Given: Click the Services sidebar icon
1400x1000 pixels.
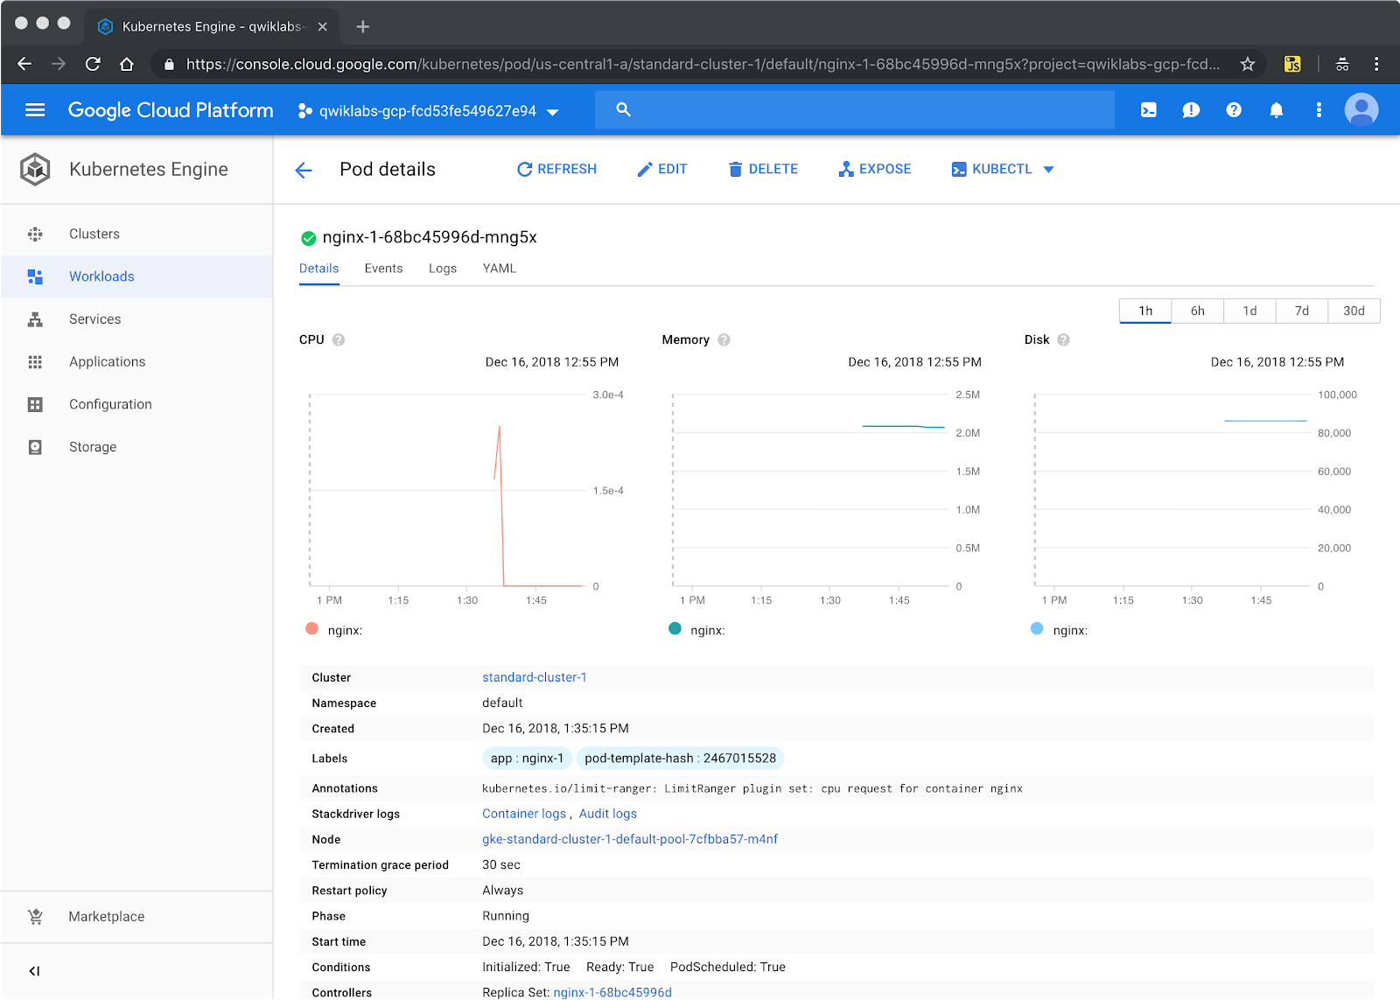Looking at the screenshot, I should point(35,319).
